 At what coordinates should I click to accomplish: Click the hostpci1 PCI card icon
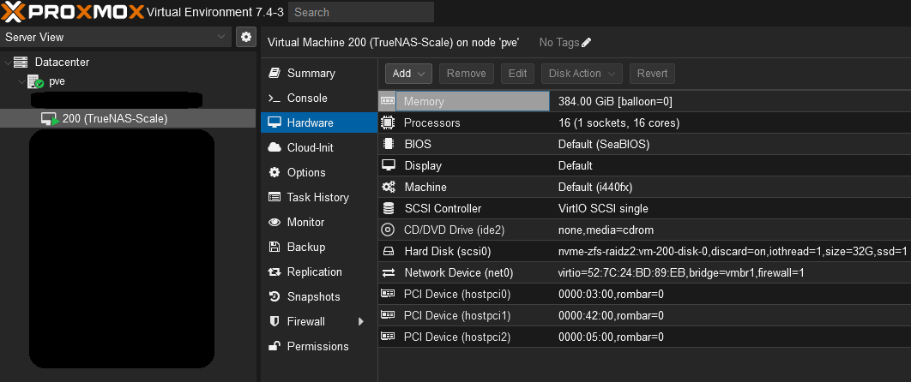[388, 315]
